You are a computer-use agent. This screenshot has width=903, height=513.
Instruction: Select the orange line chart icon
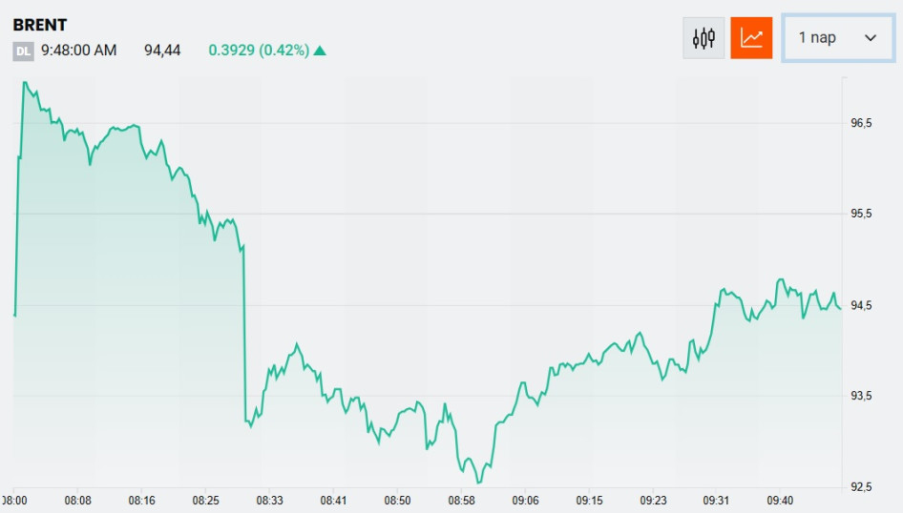[751, 38]
